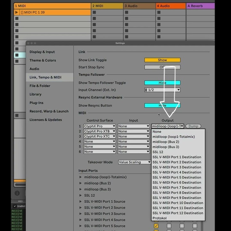Open Control Surface 3 ClyphX Pro XTC dropdown
Viewport: 231px width, 231px height.
[99, 136]
